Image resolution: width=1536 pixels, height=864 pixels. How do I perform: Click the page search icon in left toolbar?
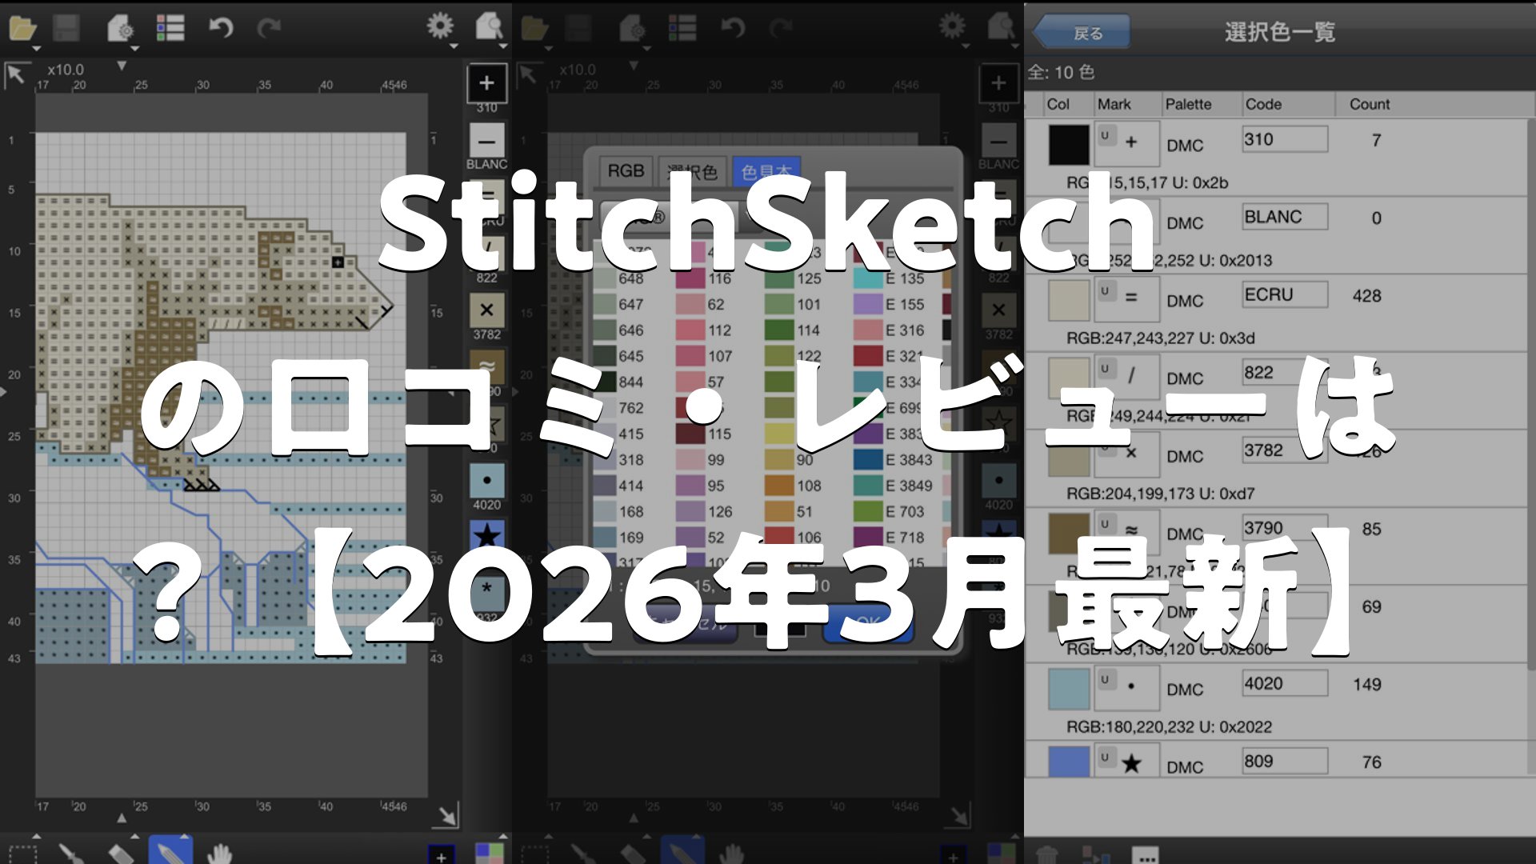click(x=489, y=27)
